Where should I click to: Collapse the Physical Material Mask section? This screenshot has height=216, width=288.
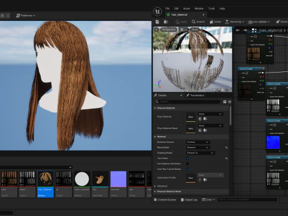[155, 191]
